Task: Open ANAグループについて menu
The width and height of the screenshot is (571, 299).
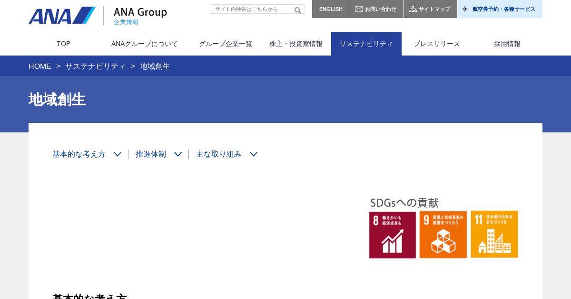Action: [145, 44]
